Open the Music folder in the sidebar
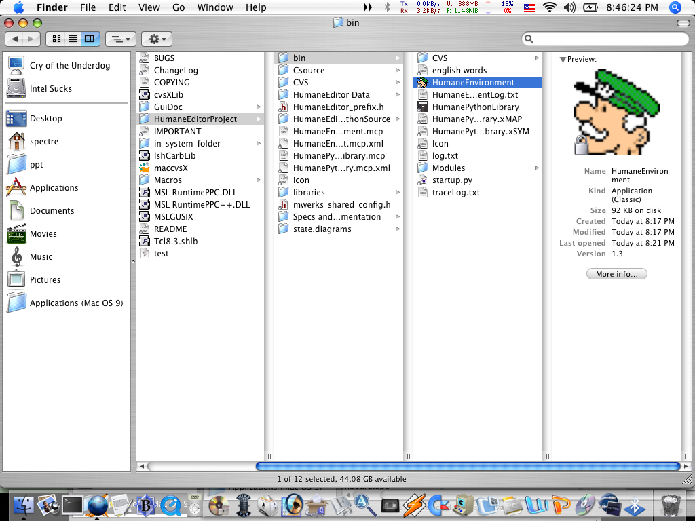 16,257
